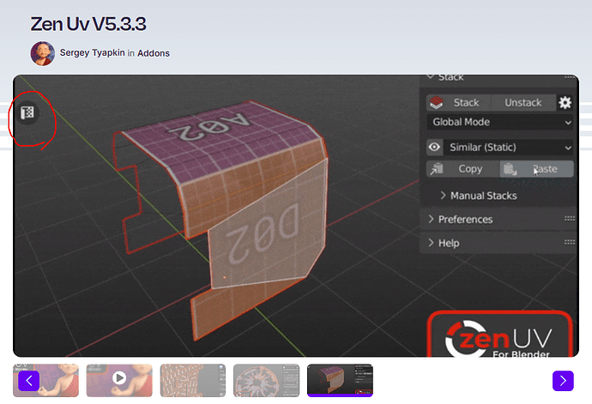Click the image gallery grid icon
Screen dimensions: 592x404
tap(27, 112)
